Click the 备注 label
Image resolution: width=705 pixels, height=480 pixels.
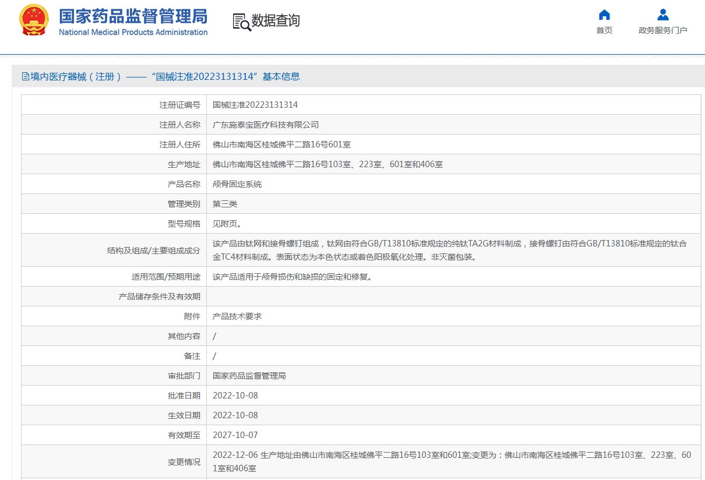192,356
